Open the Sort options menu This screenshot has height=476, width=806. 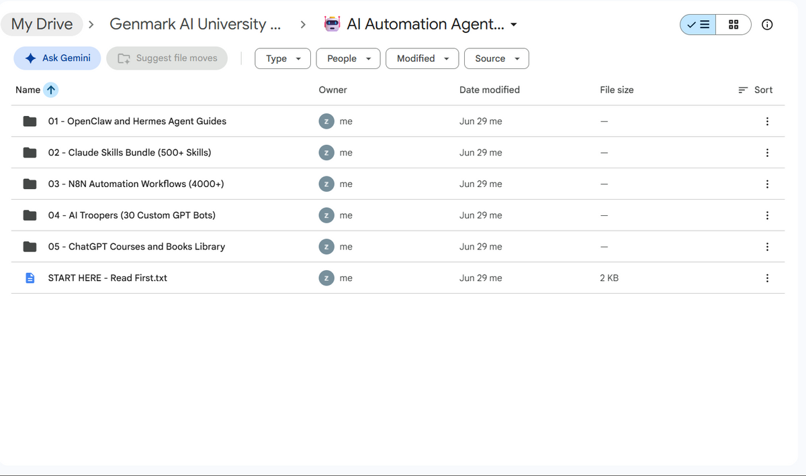point(755,90)
